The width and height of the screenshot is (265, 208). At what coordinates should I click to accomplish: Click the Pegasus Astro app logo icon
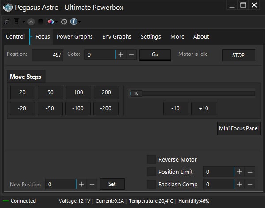pos(8,8)
